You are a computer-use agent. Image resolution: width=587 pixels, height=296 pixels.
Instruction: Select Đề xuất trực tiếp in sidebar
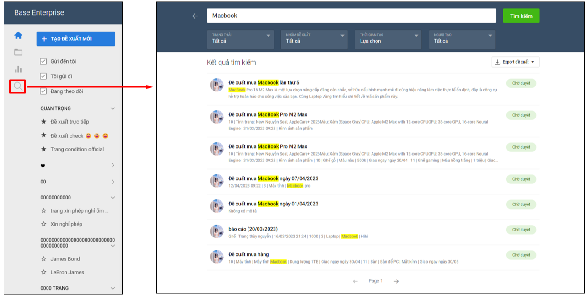[x=70, y=122]
